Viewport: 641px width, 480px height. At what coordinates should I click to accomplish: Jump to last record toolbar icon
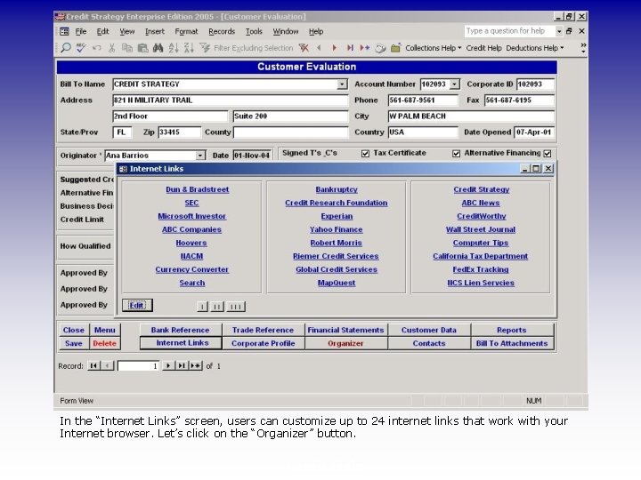point(350,48)
